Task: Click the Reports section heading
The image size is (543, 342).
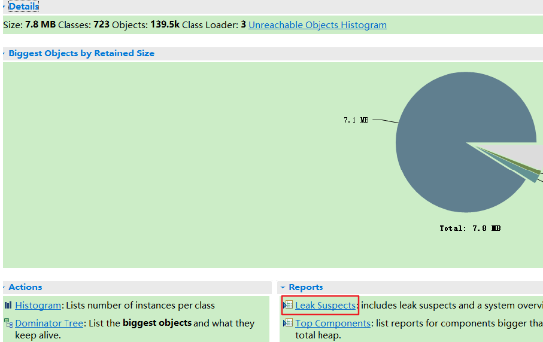Action: click(306, 287)
